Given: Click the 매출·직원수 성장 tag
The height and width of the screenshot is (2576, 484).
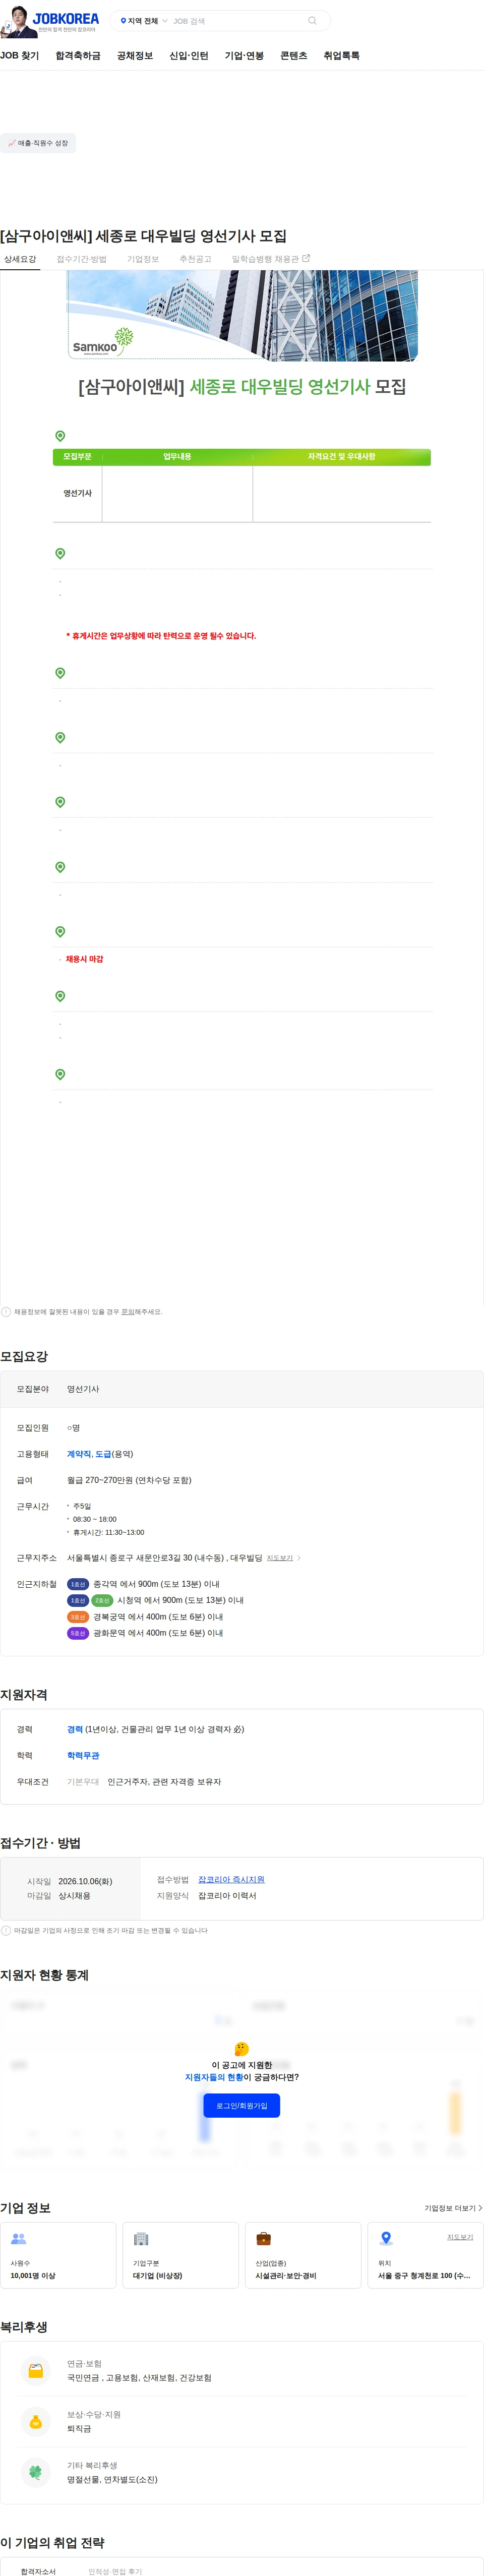Looking at the screenshot, I should click(38, 143).
